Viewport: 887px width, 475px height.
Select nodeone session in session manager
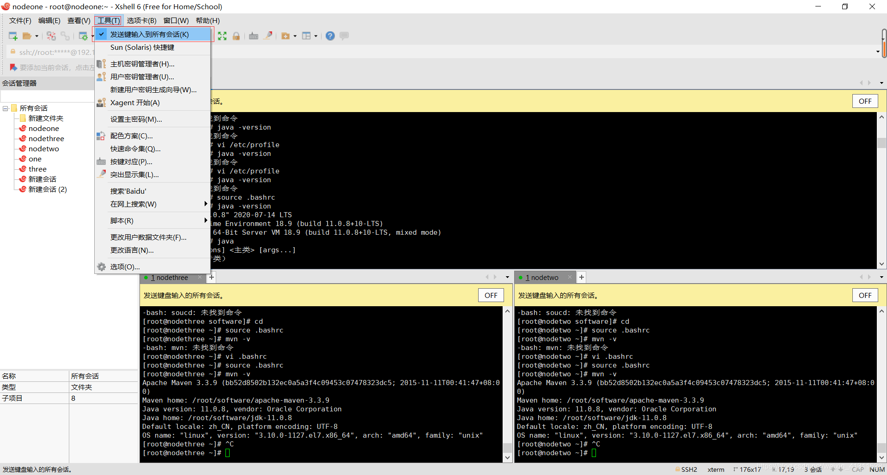click(x=44, y=129)
